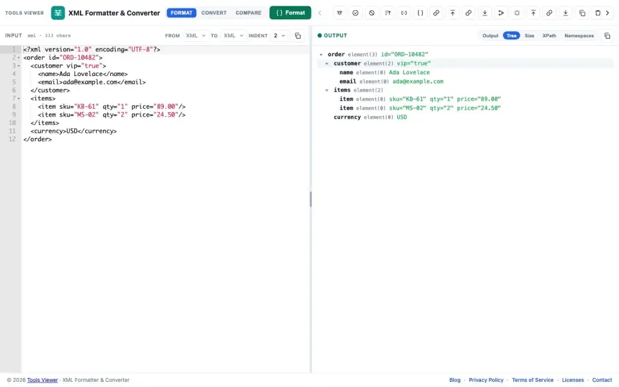Image resolution: width=619 pixels, height=387 pixels.
Task: Select the Namespaces view tab
Action: pyautogui.click(x=579, y=35)
